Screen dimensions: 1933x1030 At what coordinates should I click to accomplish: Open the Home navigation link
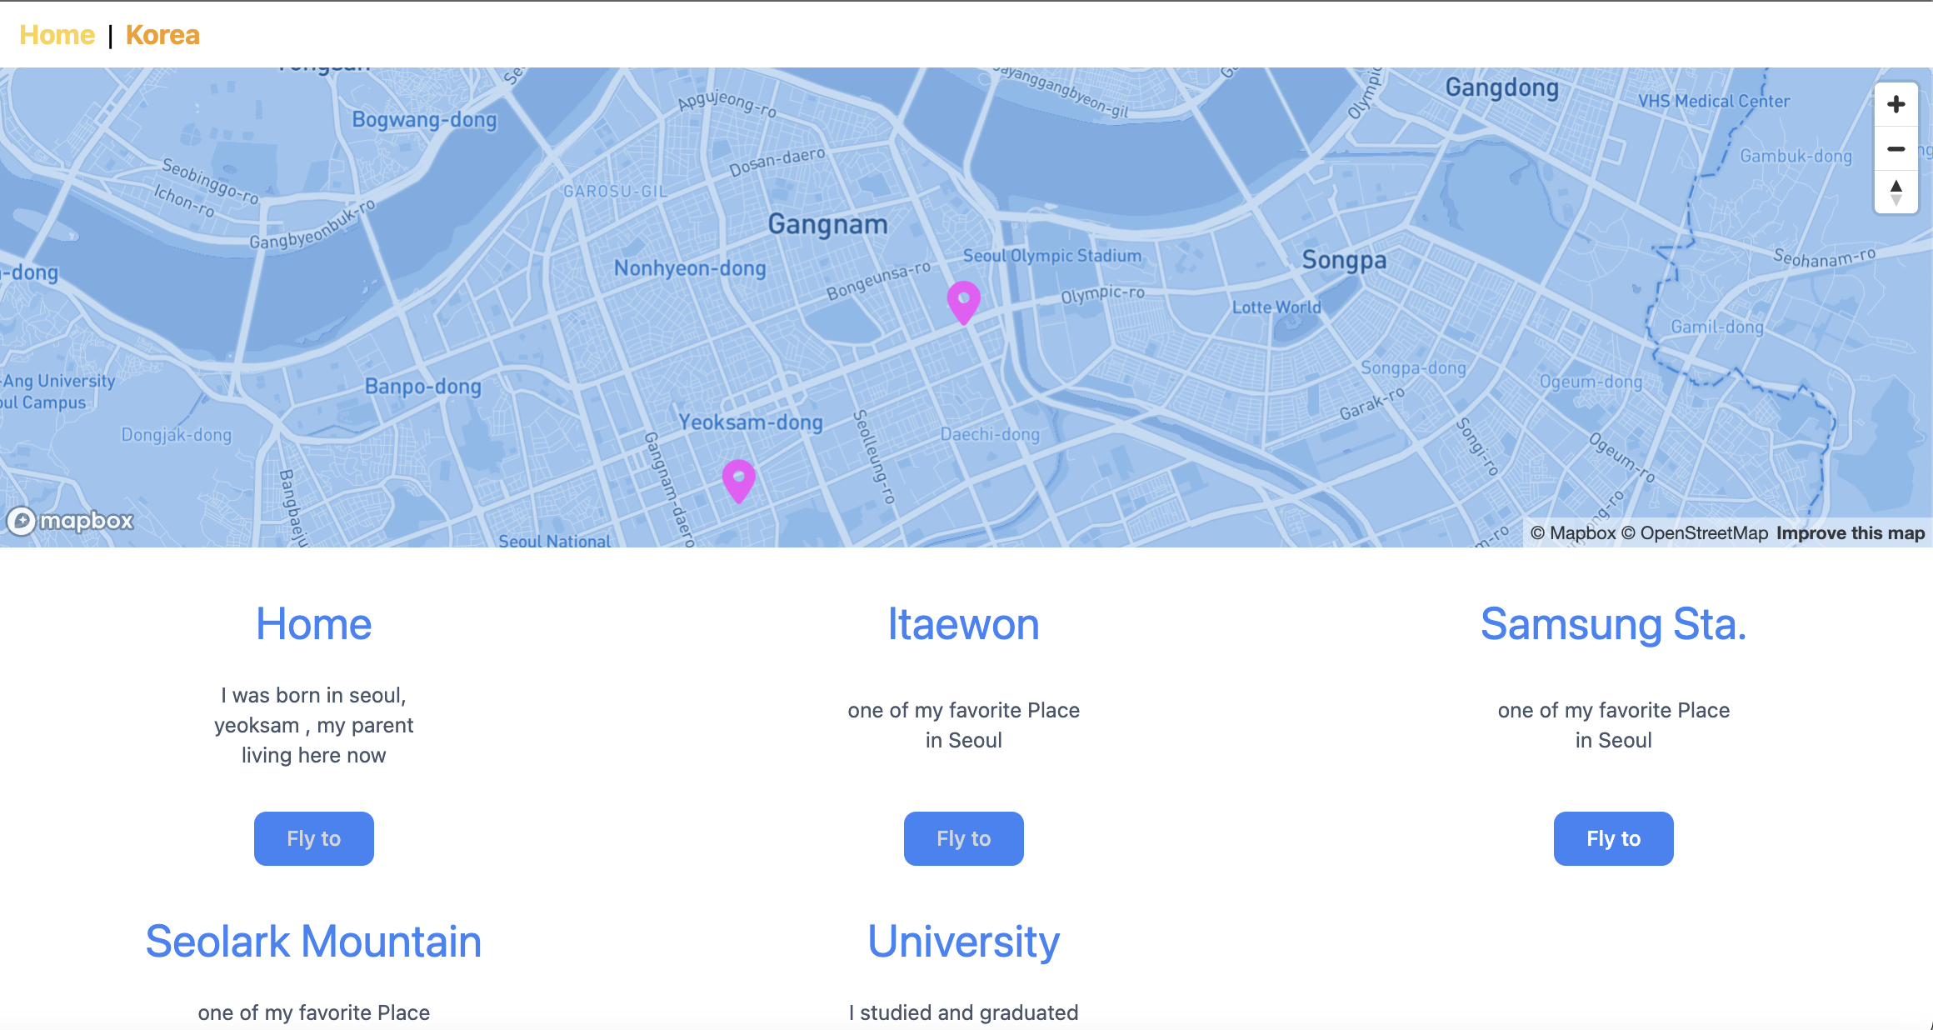(x=57, y=34)
